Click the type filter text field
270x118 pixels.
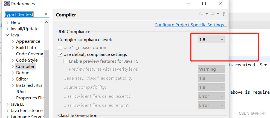coord(23,14)
